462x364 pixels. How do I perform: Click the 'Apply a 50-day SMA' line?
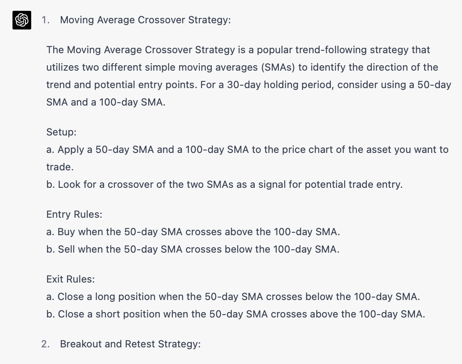point(248,150)
